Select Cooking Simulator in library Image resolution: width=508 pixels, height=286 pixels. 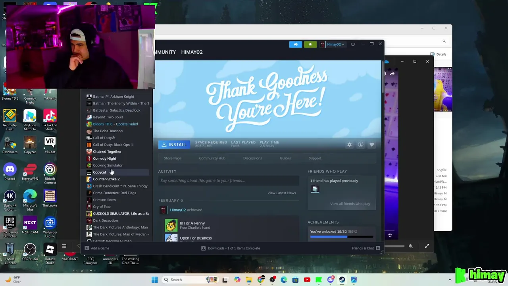coord(108,165)
